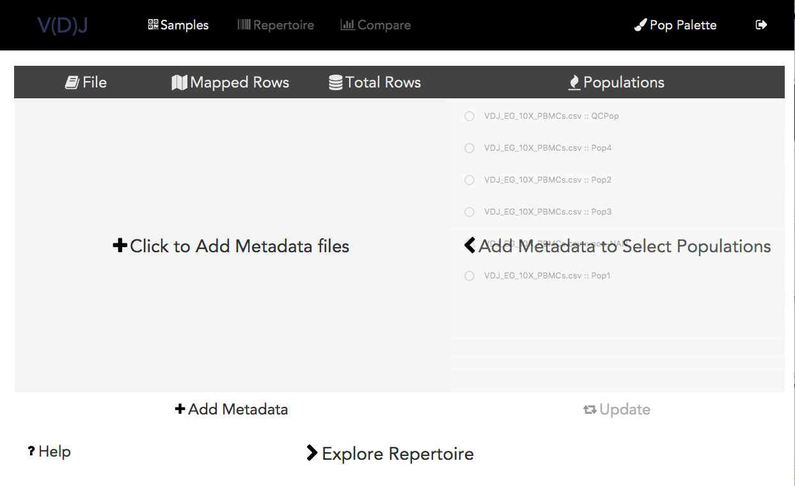Click the Repertoire barcode icon

(x=245, y=24)
